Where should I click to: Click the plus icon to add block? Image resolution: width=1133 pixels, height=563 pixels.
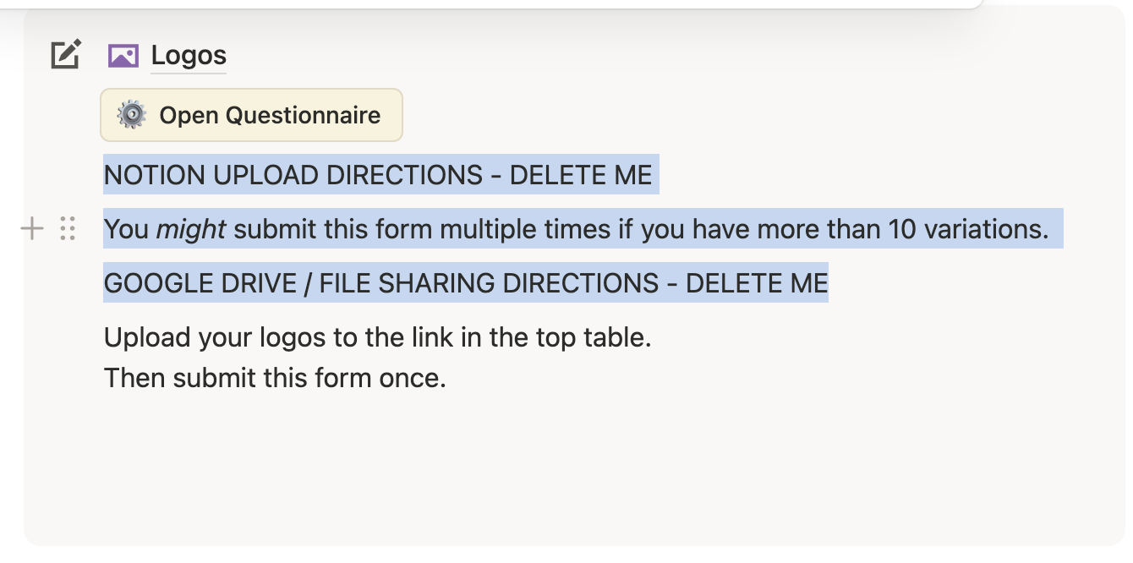(32, 228)
